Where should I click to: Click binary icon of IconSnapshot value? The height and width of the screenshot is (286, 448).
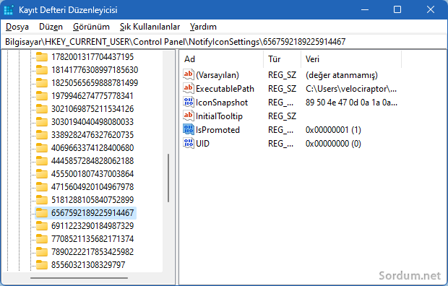pos(189,102)
